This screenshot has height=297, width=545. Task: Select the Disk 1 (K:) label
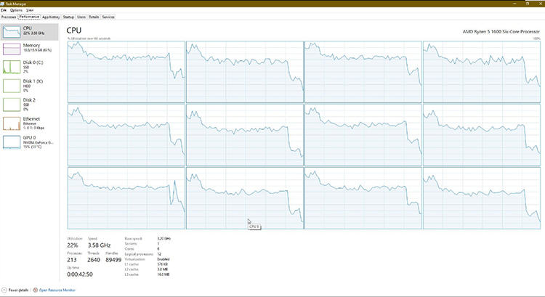33,81
